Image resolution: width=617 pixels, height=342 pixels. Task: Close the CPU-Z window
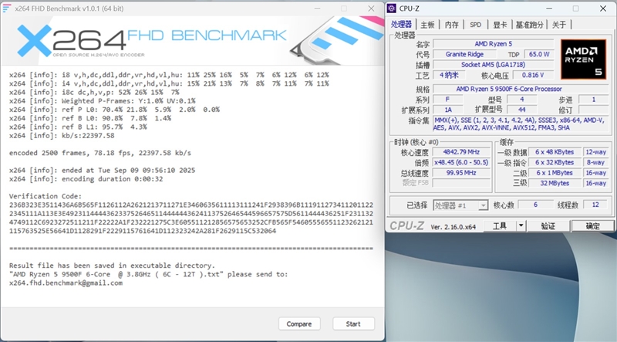(x=602, y=9)
